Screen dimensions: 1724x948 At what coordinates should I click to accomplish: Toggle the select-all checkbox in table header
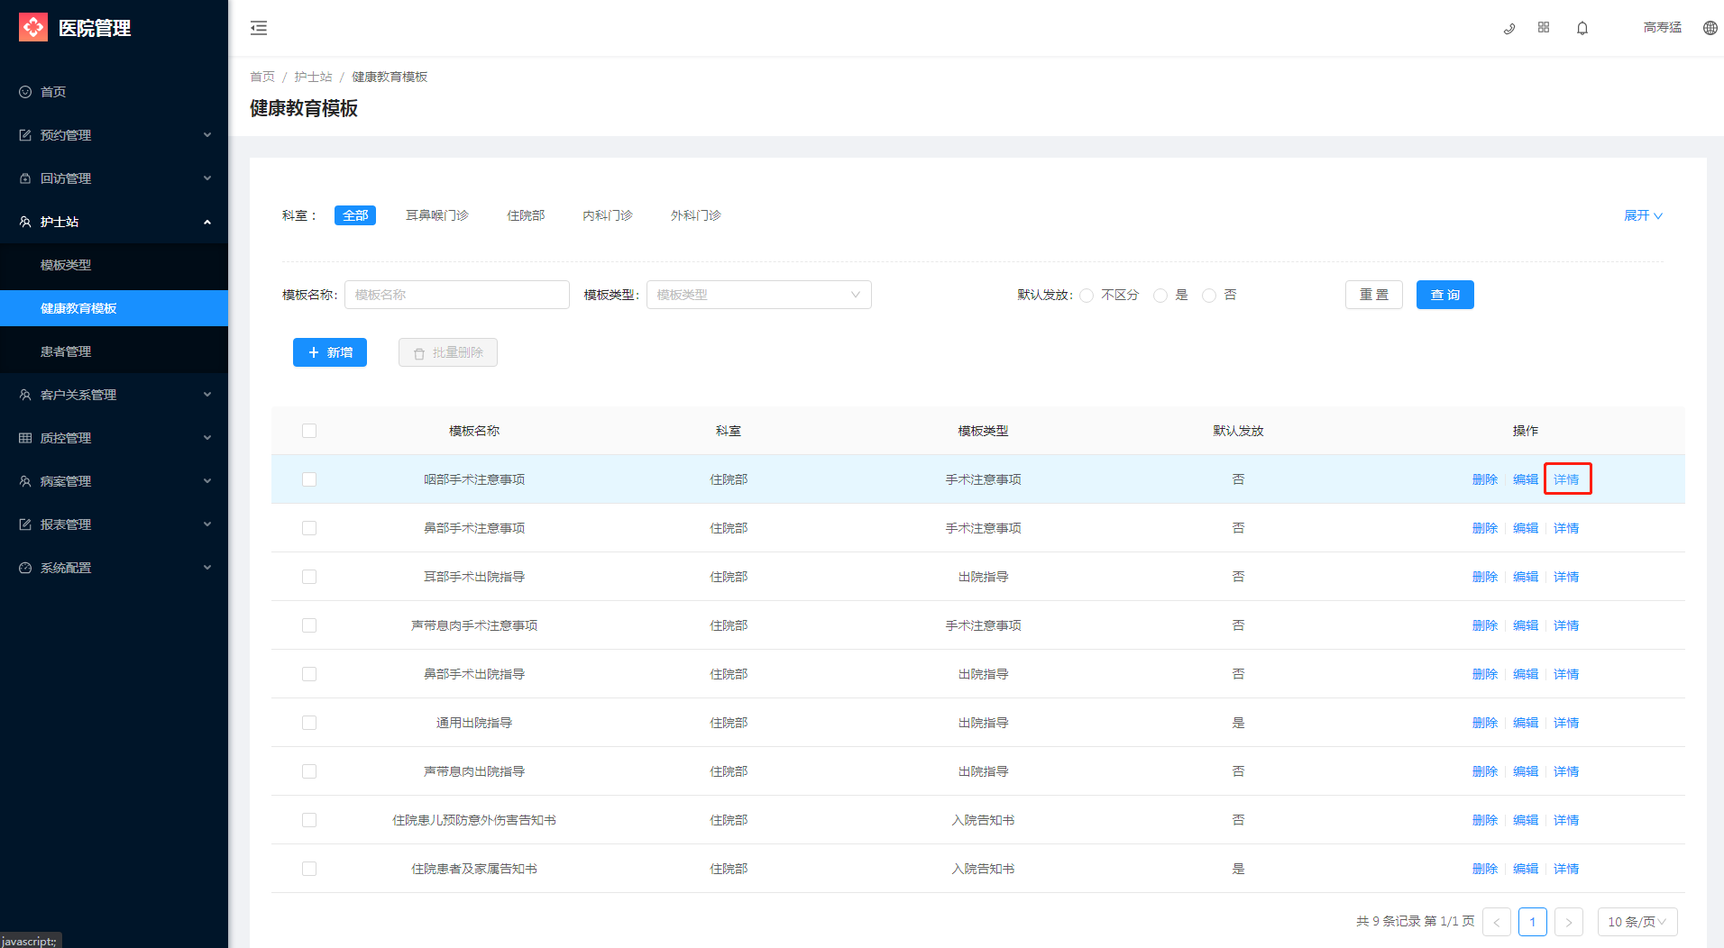(x=309, y=431)
